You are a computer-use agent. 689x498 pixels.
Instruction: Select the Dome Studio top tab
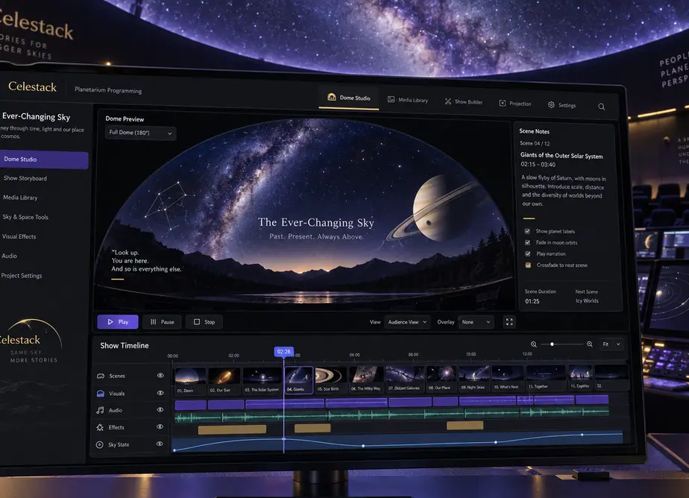point(349,98)
